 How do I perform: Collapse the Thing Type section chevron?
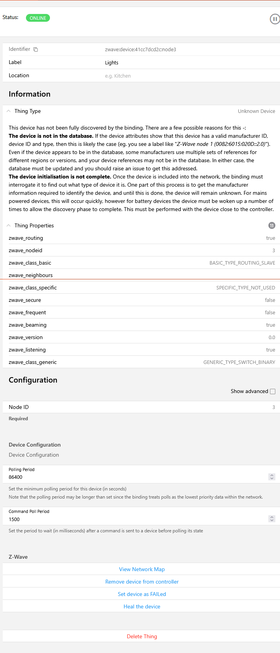9,111
